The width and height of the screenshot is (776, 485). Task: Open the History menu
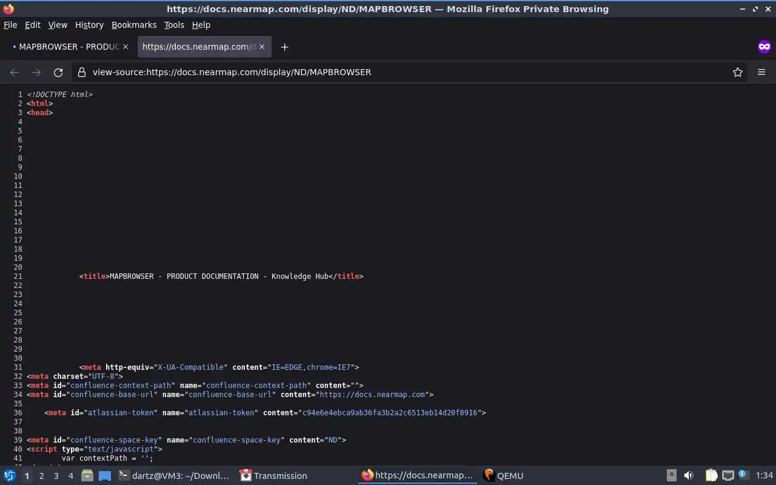point(89,25)
